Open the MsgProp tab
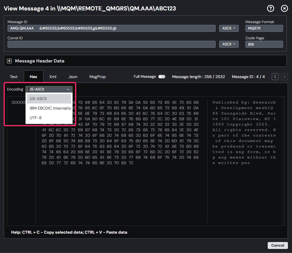 tap(98, 77)
